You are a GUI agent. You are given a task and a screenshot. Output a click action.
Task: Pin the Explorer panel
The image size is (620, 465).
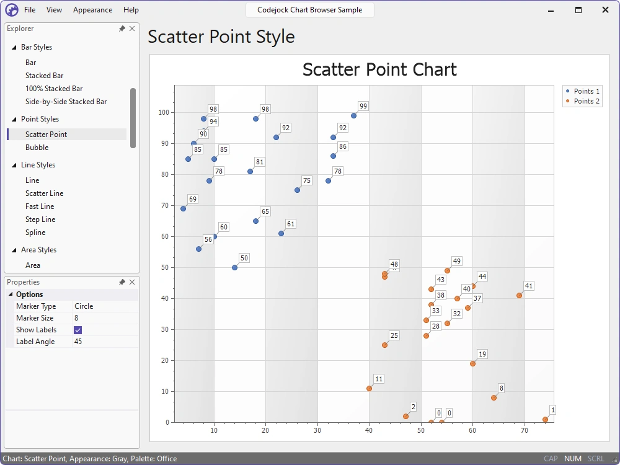click(122, 29)
